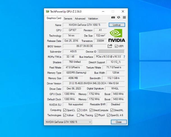The width and height of the screenshot is (171, 137).
Task: Click the BIOS export share icon
Action: 110,46
